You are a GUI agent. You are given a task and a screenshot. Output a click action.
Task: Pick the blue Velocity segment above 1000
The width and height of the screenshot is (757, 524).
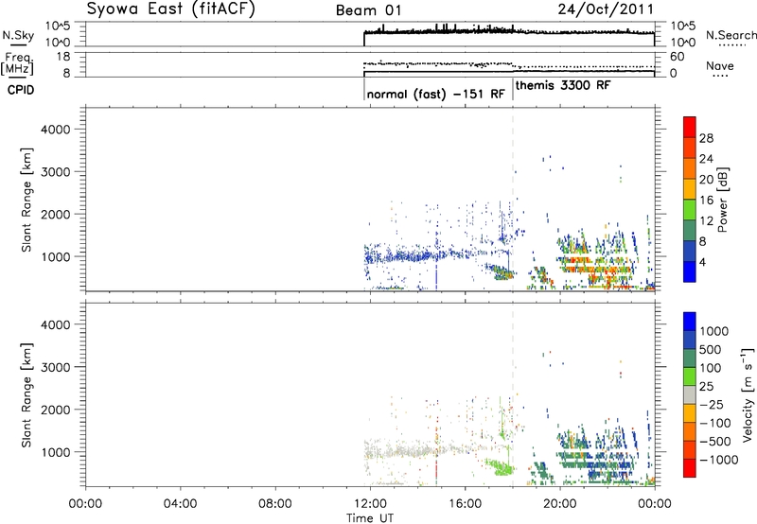point(690,321)
